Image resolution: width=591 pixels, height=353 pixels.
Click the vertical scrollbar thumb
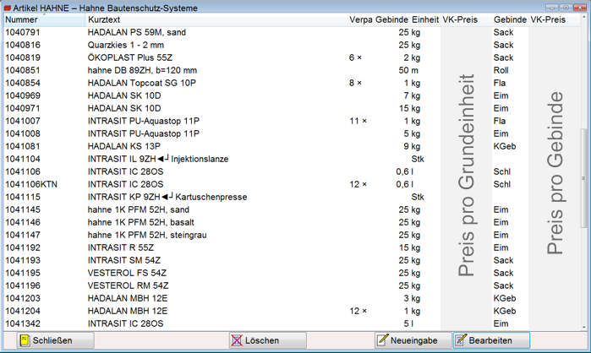pyautogui.click(x=584, y=177)
